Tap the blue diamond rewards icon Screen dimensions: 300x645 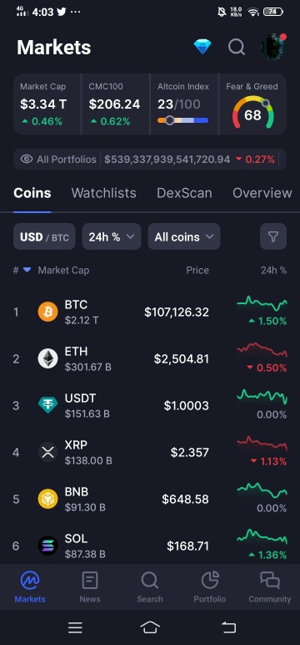pos(202,47)
